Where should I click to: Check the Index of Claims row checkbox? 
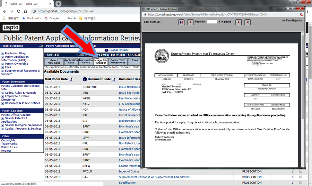301,171
